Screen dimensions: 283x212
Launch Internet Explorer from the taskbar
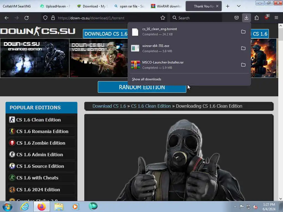click(x=25, y=206)
